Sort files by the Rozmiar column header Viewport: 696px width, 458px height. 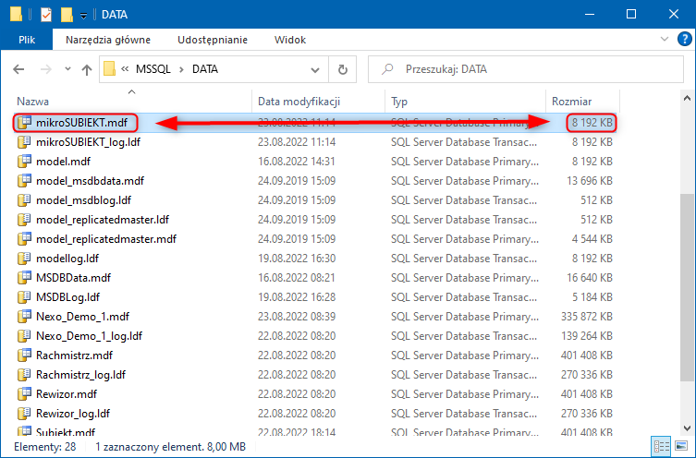click(x=571, y=101)
